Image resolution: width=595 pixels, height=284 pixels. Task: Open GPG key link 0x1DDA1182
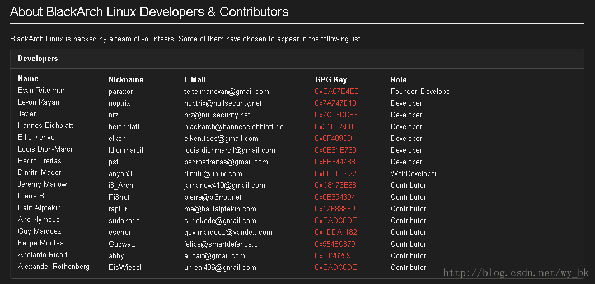[x=336, y=233]
